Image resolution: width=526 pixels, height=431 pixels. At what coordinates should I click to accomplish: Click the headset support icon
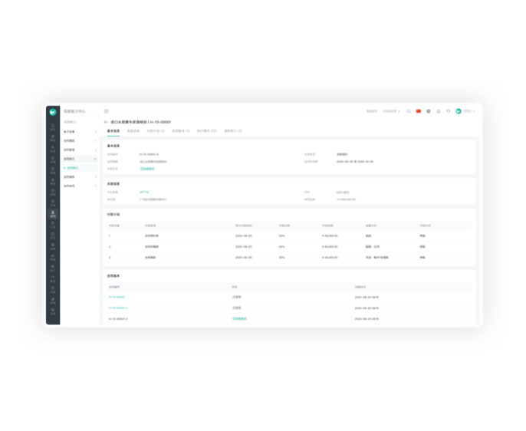(x=449, y=111)
